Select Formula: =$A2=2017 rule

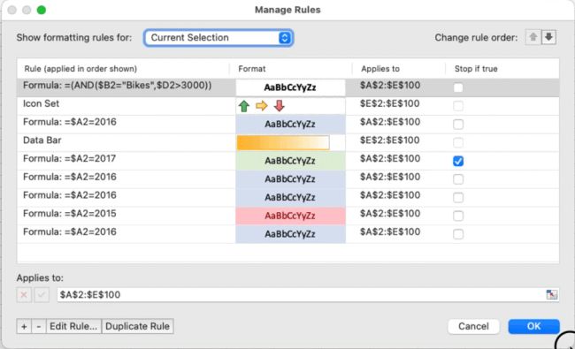coord(287,161)
